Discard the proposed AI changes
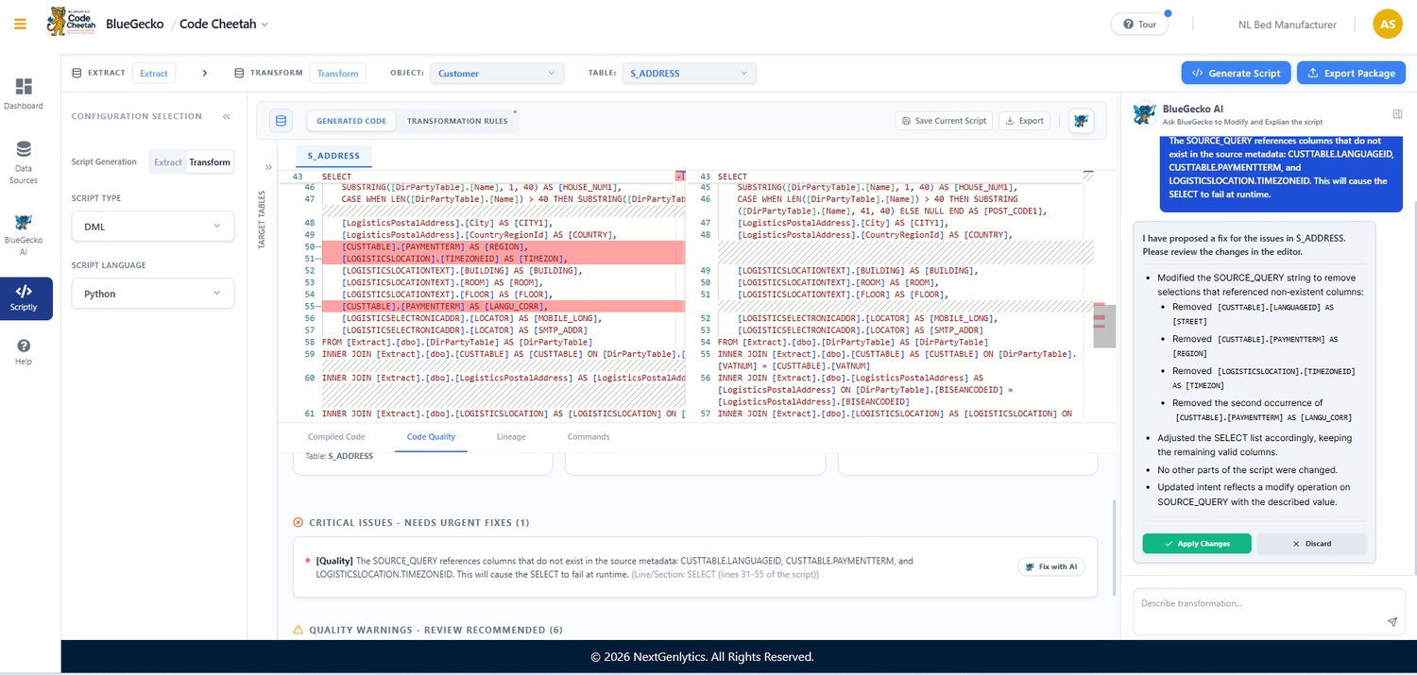Image resolution: width=1417 pixels, height=675 pixels. (x=1311, y=544)
